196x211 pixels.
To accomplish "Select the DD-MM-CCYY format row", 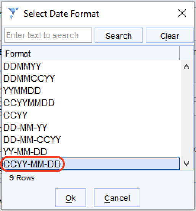I will pyautogui.click(x=91, y=140).
